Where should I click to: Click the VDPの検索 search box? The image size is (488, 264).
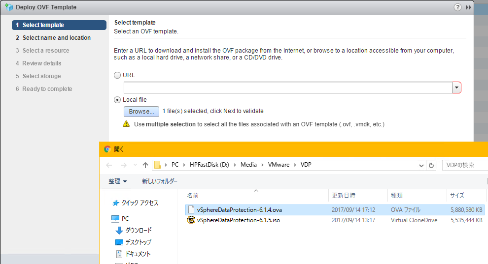pyautogui.click(x=465, y=165)
